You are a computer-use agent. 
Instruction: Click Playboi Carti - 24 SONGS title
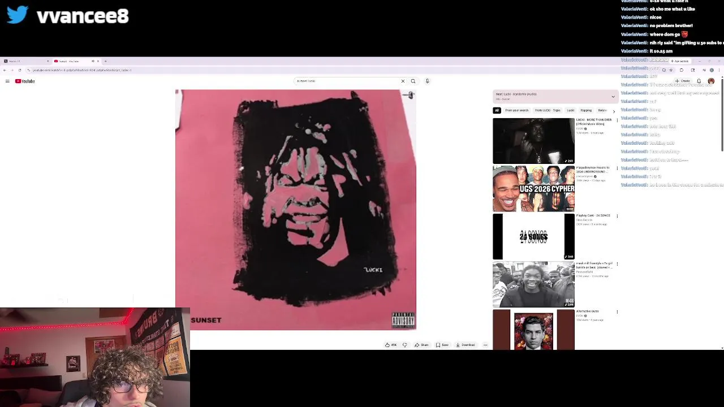point(593,215)
